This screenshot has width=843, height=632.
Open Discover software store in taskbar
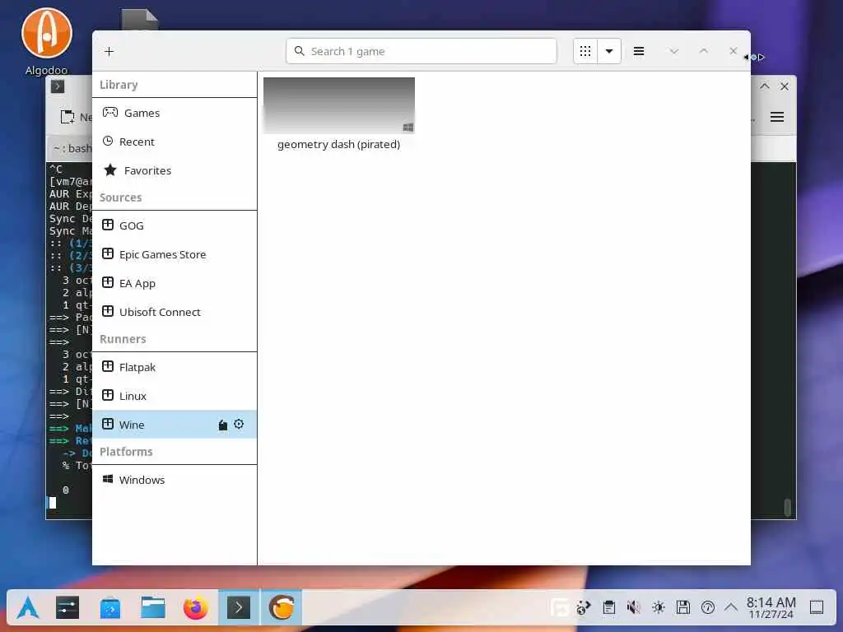110,608
